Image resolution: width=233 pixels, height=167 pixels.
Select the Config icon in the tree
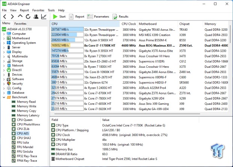tap(9, 88)
